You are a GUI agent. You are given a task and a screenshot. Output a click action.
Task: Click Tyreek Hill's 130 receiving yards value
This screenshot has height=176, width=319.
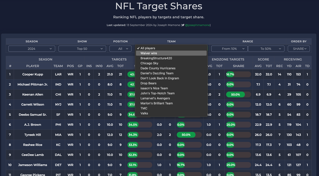289,135
